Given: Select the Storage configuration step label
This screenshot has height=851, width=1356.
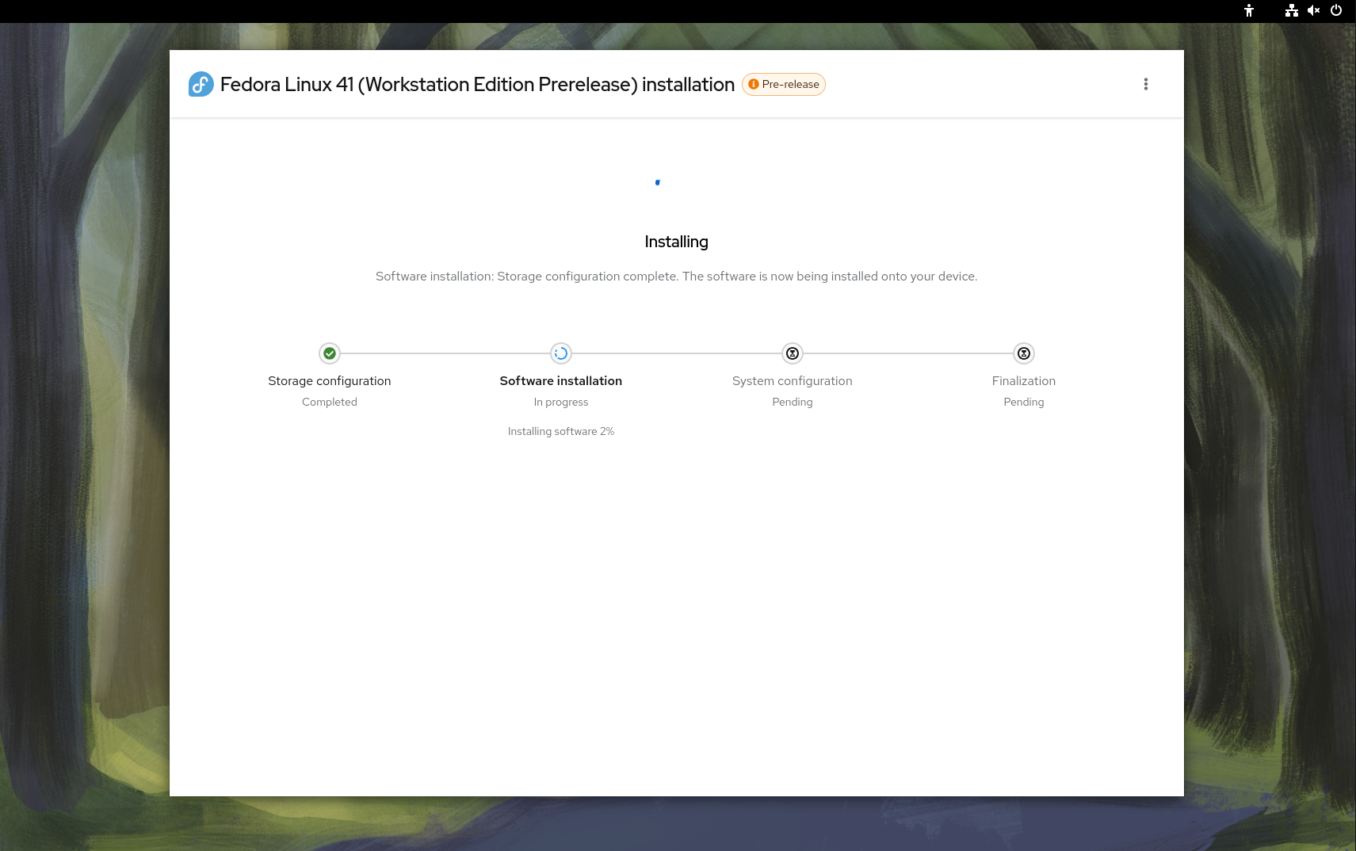Looking at the screenshot, I should (x=330, y=381).
